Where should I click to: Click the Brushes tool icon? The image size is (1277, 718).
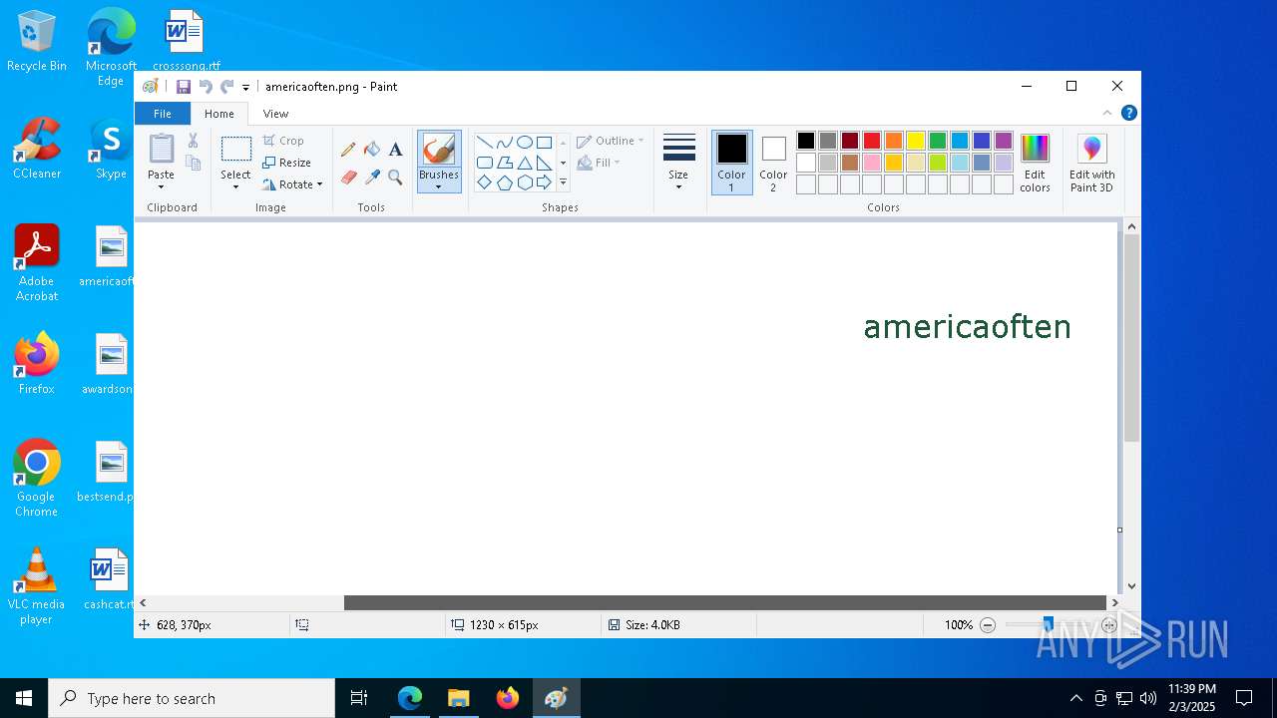tap(439, 150)
